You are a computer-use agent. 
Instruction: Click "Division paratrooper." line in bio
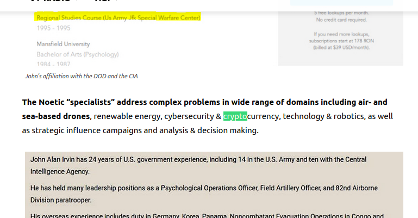(61, 200)
